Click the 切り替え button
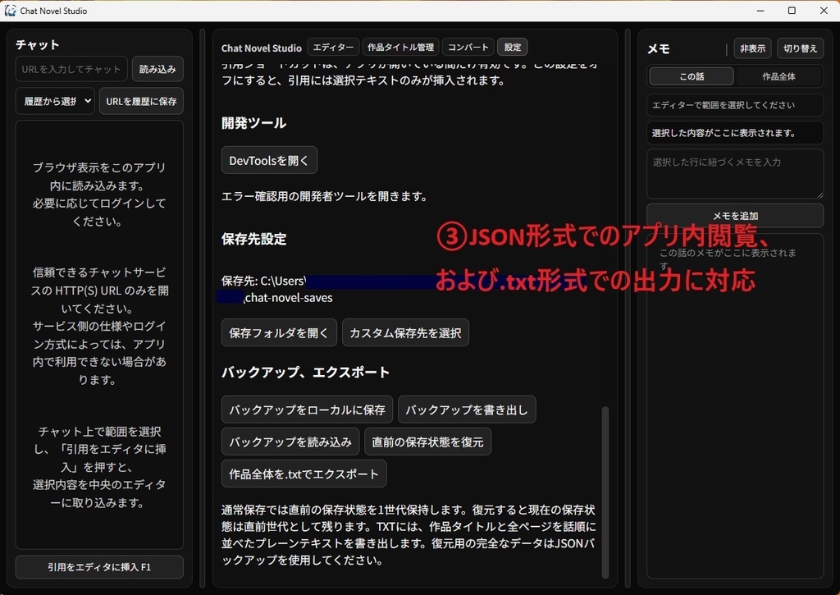 click(801, 48)
